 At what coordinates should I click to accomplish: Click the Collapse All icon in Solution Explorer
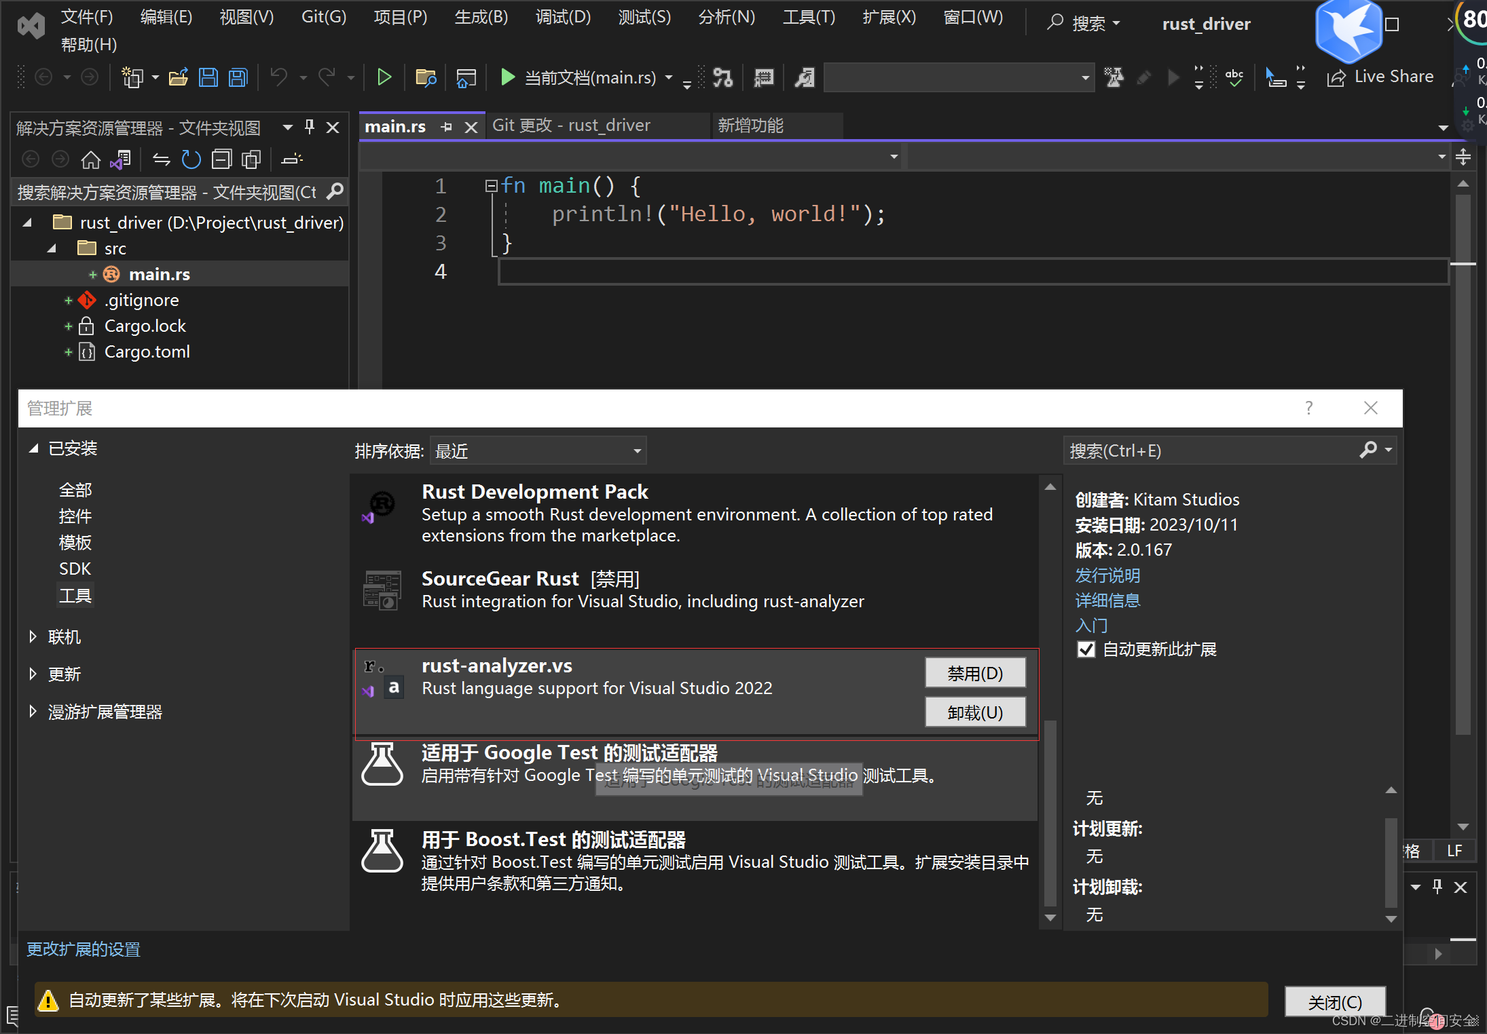tap(221, 159)
